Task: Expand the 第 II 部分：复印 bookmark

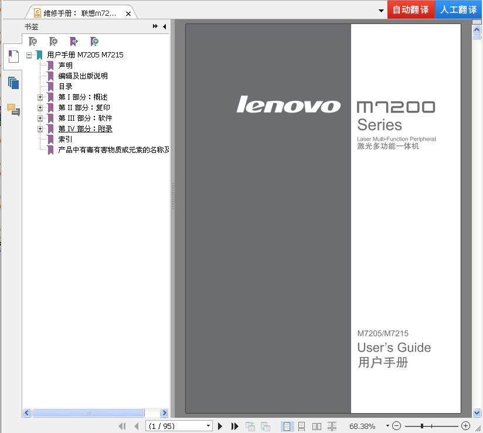Action: (x=40, y=108)
